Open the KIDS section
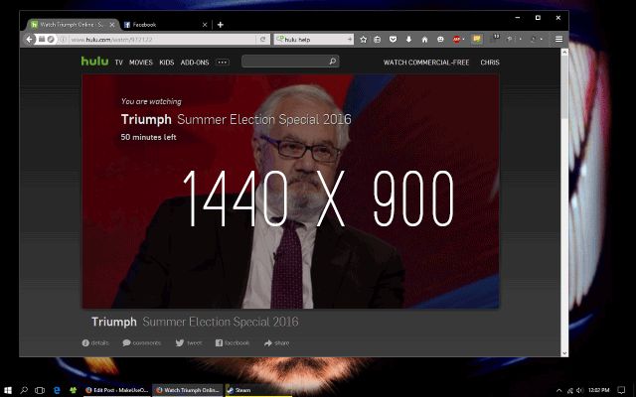636x397 pixels. click(x=167, y=63)
